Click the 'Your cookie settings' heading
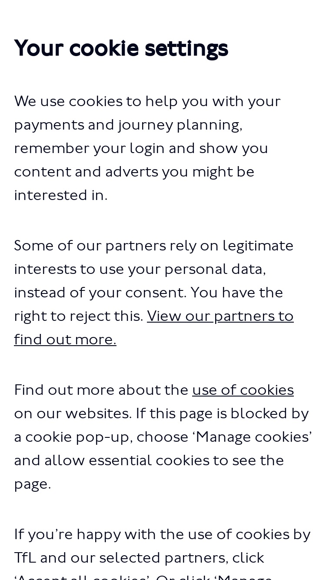 point(121,48)
